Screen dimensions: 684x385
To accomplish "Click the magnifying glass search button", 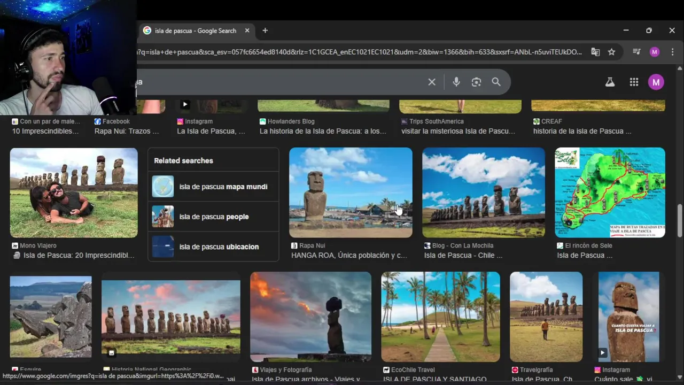I will pyautogui.click(x=496, y=82).
